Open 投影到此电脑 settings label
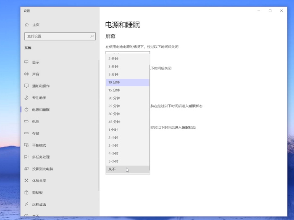 [42, 169]
